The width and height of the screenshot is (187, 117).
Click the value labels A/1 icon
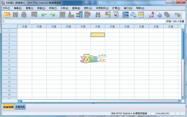151,15
